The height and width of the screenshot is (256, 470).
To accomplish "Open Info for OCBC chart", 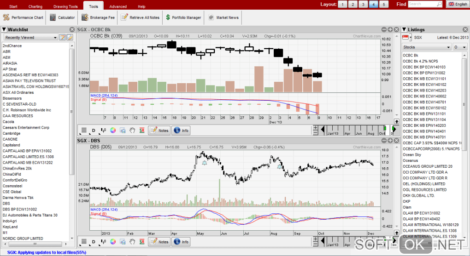I will pos(181,131).
